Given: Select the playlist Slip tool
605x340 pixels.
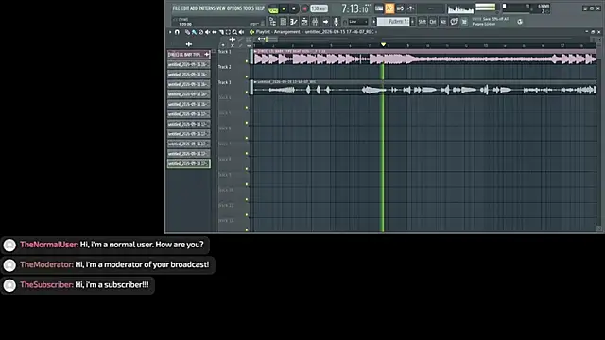Looking at the screenshot, I should click(215, 32).
